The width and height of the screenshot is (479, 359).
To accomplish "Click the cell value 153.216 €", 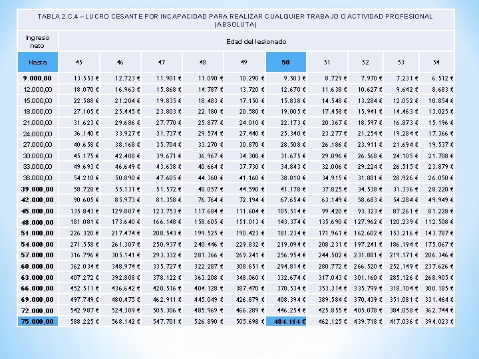I will (404, 233).
